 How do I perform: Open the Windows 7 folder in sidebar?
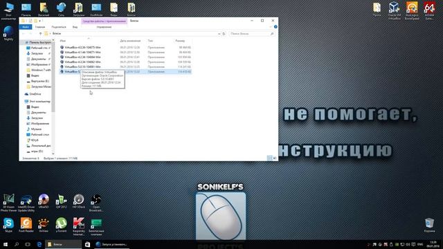[x=39, y=70]
